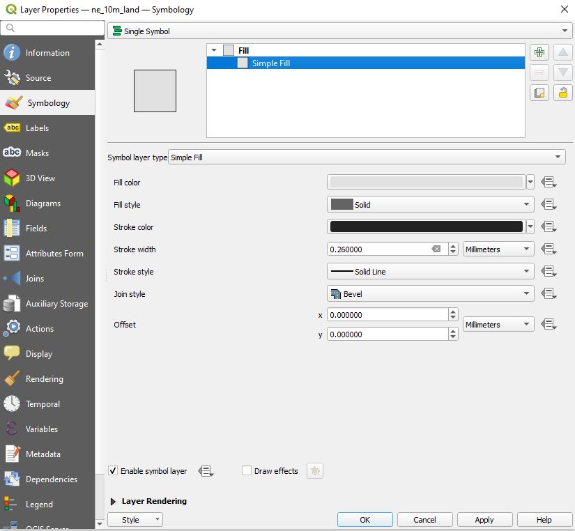
Task: Enable Draw effects checkbox
Action: click(247, 470)
